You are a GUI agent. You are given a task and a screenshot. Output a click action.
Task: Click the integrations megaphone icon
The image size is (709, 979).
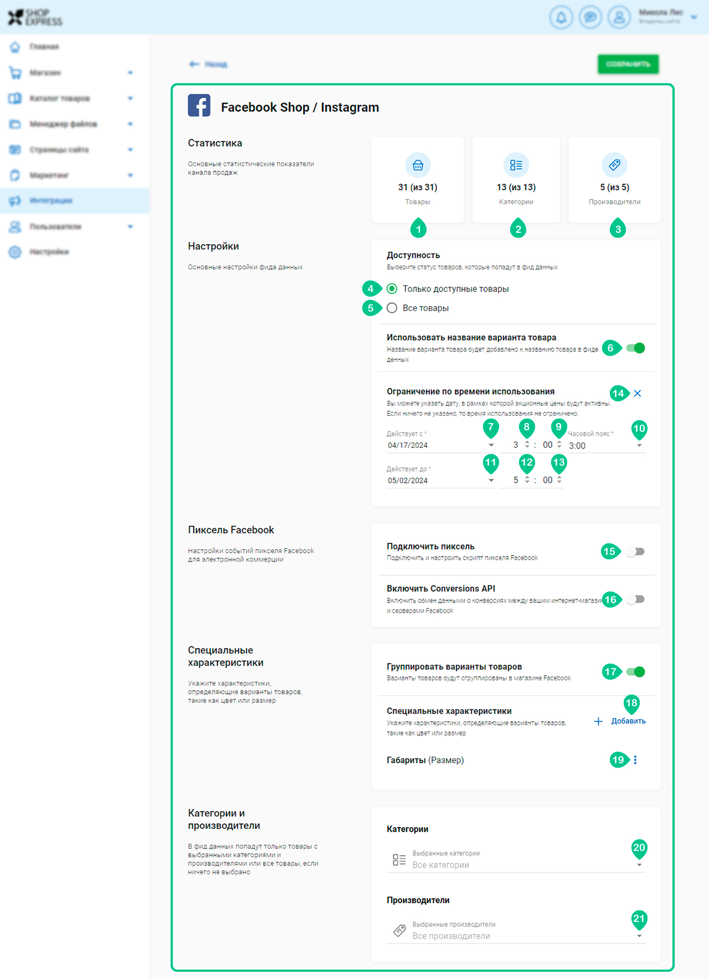click(x=16, y=201)
